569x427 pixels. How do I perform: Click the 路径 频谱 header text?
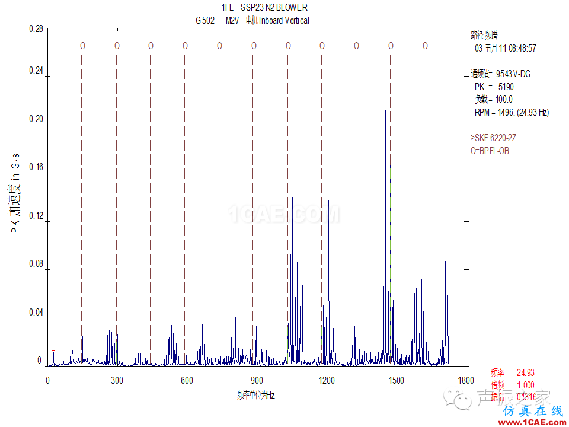tap(484, 35)
